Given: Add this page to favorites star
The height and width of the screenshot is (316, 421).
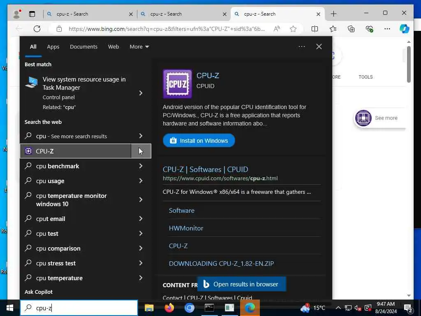Looking at the screenshot, I should (293, 29).
